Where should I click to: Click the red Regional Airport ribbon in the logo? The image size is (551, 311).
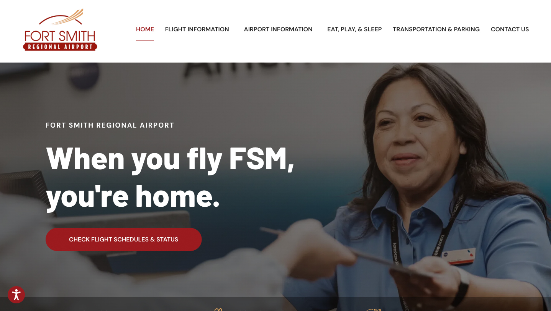tap(60, 47)
